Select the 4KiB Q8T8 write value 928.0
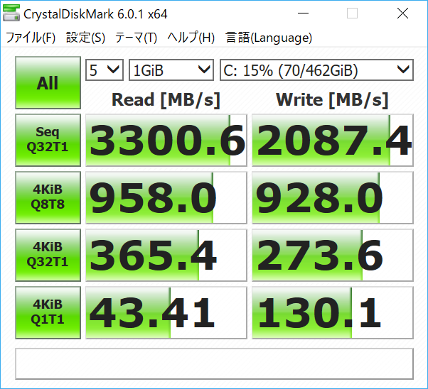The width and height of the screenshot is (428, 389). (333, 197)
